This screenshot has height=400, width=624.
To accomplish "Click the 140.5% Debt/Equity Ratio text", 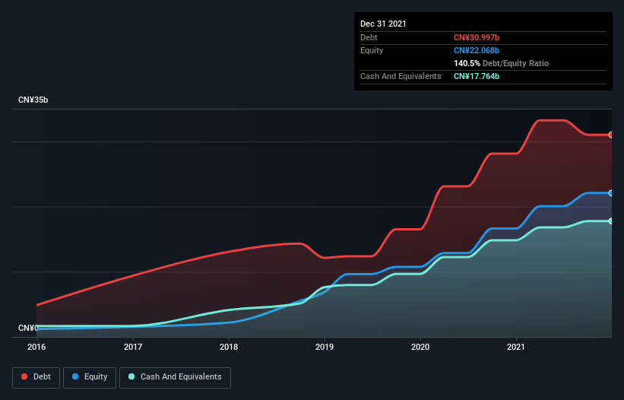I will click(501, 63).
